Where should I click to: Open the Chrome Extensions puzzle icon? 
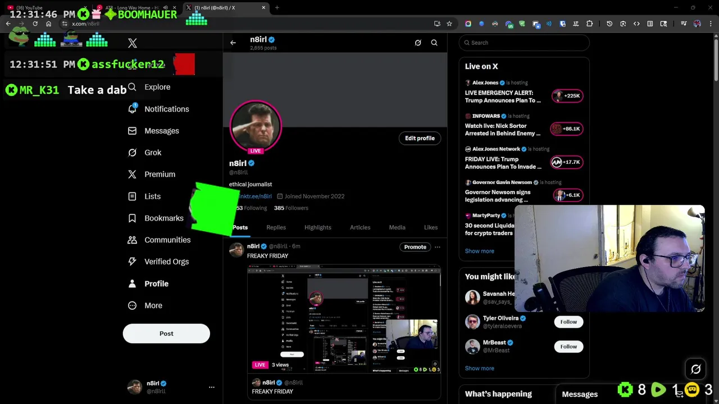tap(589, 24)
